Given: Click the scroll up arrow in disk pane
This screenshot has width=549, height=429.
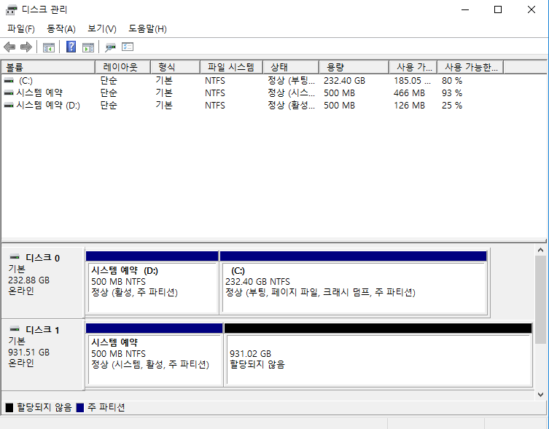Looking at the screenshot, I should pos(540,250).
